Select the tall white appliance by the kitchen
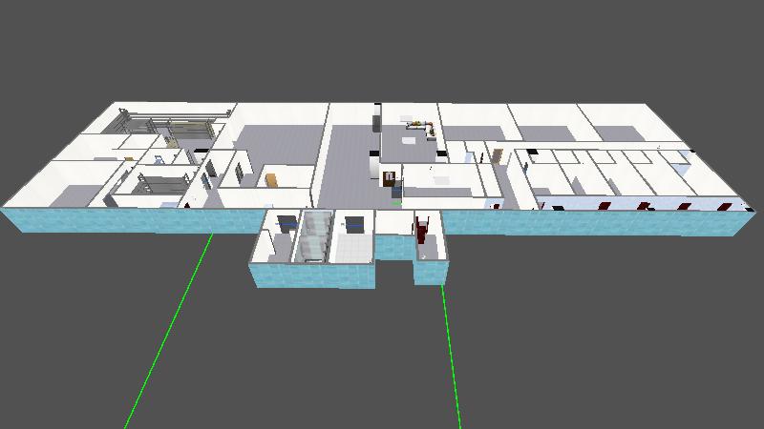 [376, 122]
